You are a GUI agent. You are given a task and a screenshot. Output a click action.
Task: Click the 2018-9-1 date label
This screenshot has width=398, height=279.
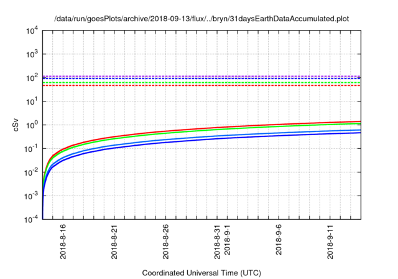(x=227, y=240)
